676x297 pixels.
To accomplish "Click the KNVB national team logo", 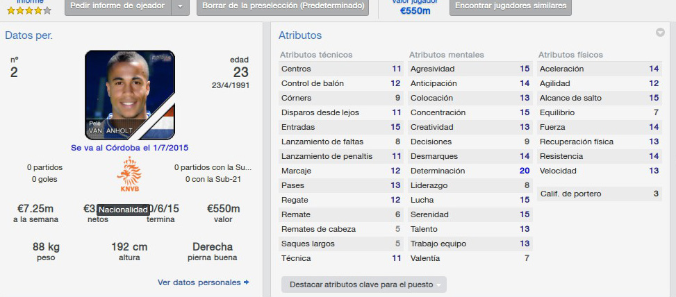I will click(129, 174).
